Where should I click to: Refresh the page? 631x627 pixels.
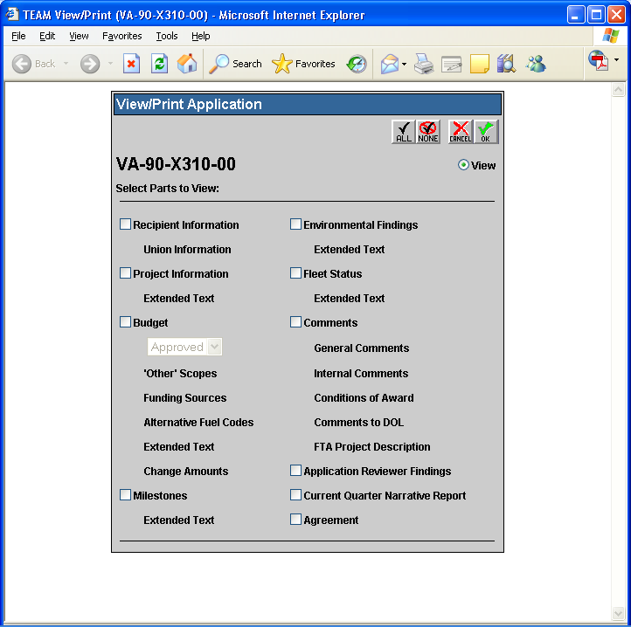159,64
